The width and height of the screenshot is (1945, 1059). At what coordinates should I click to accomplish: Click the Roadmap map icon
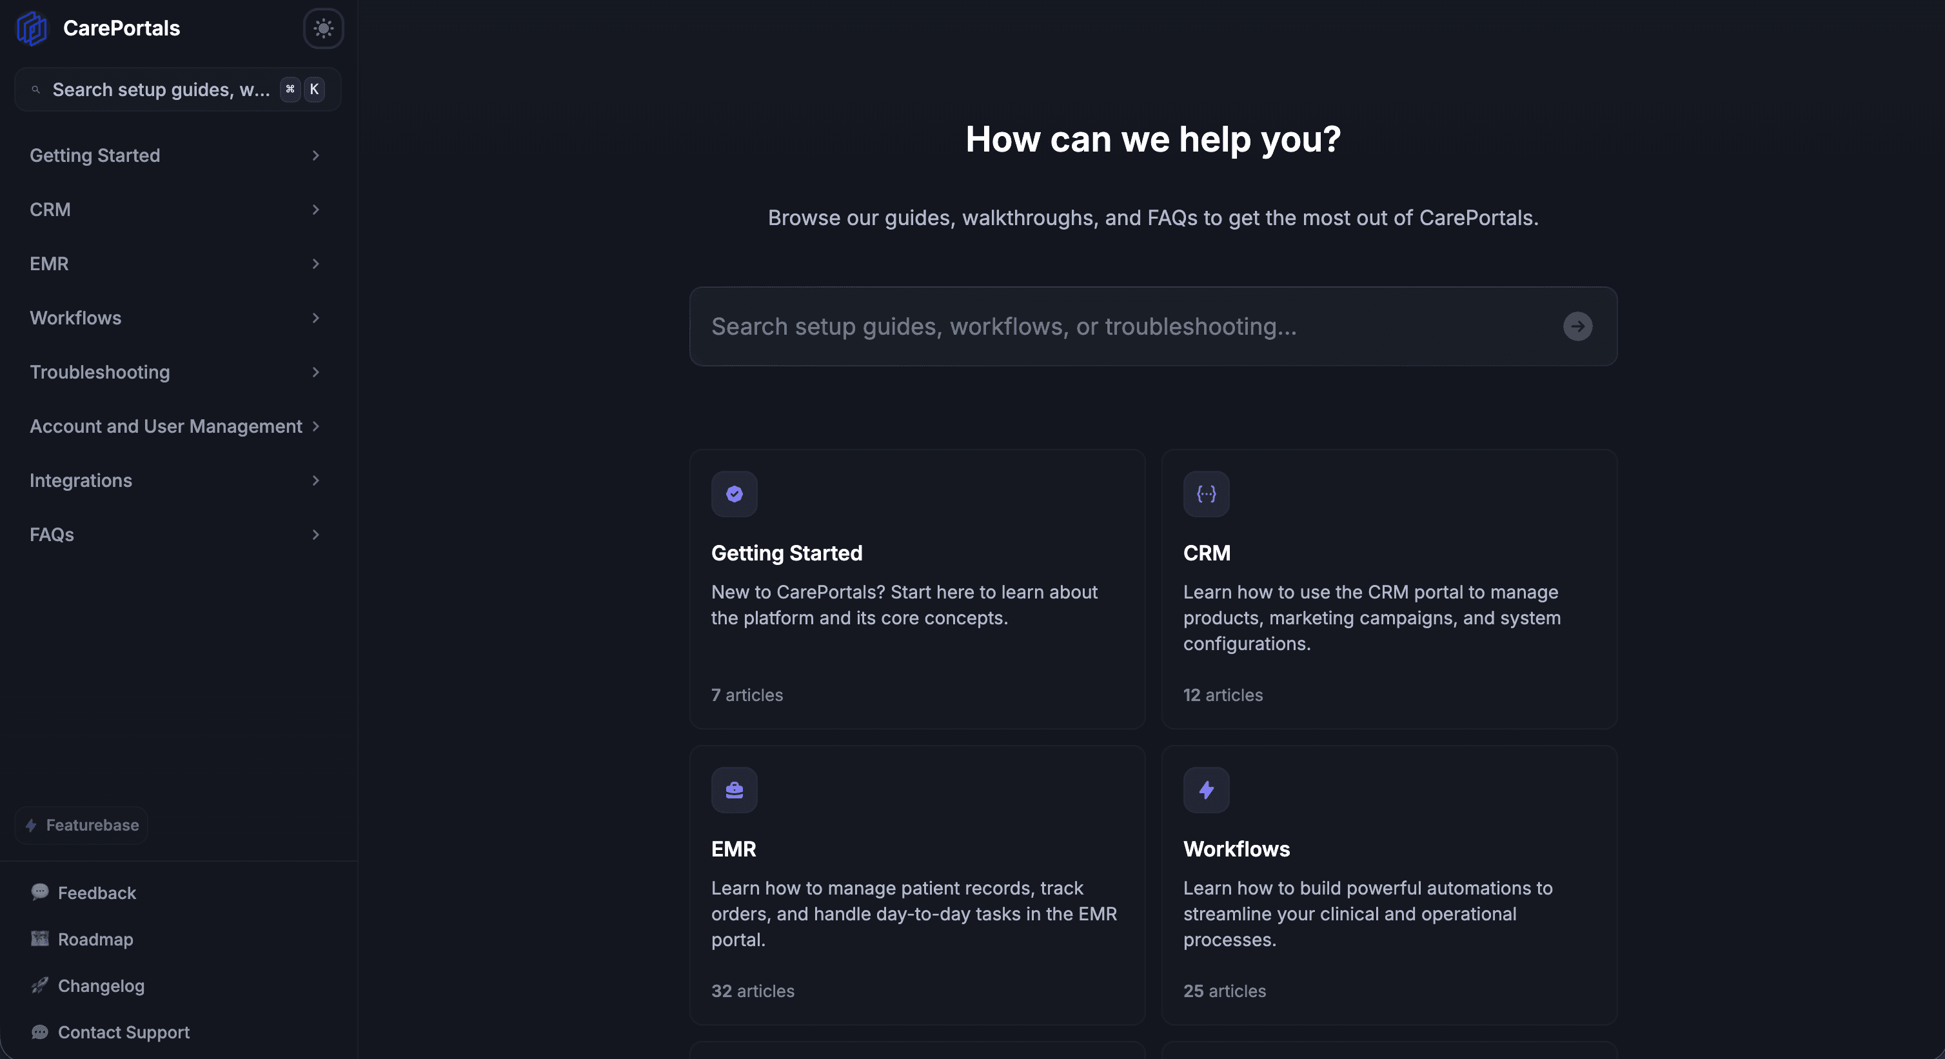39,939
